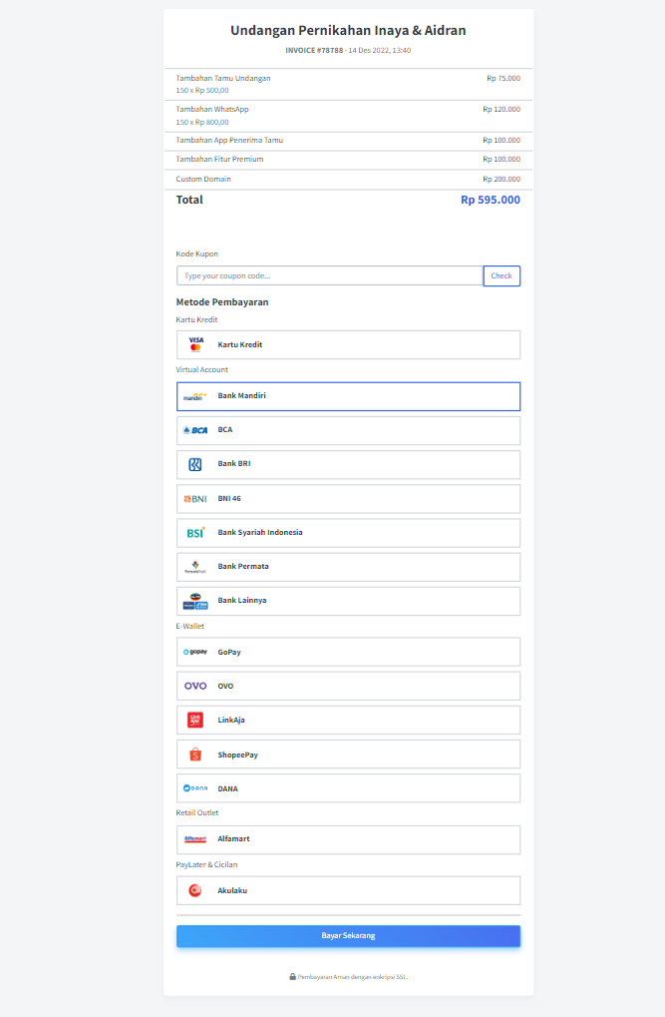The width and height of the screenshot is (665, 1017).
Task: Click the Rp 595.000 total amount
Action: (490, 200)
